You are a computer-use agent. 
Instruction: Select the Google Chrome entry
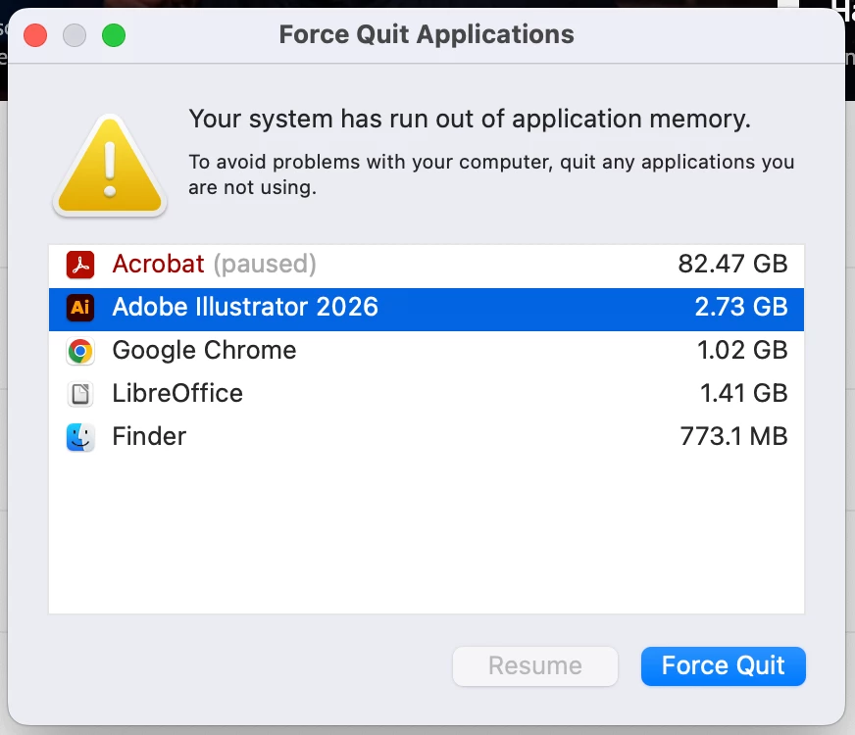(427, 352)
